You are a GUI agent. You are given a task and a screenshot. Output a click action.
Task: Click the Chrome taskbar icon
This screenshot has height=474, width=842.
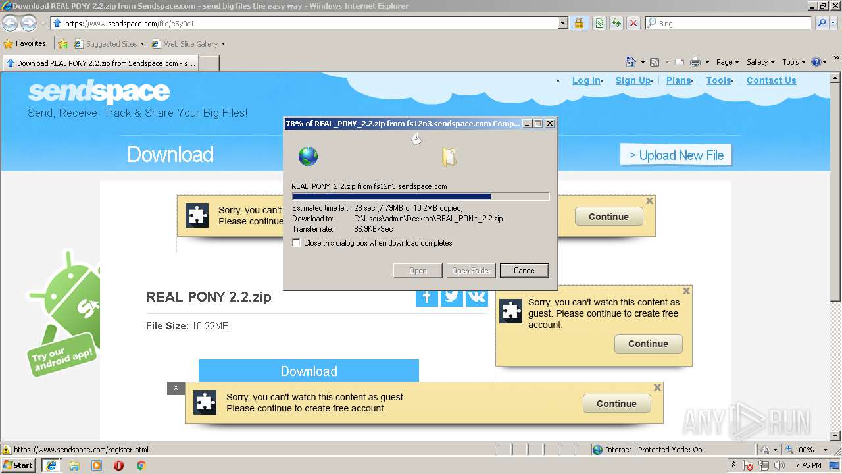(x=141, y=465)
